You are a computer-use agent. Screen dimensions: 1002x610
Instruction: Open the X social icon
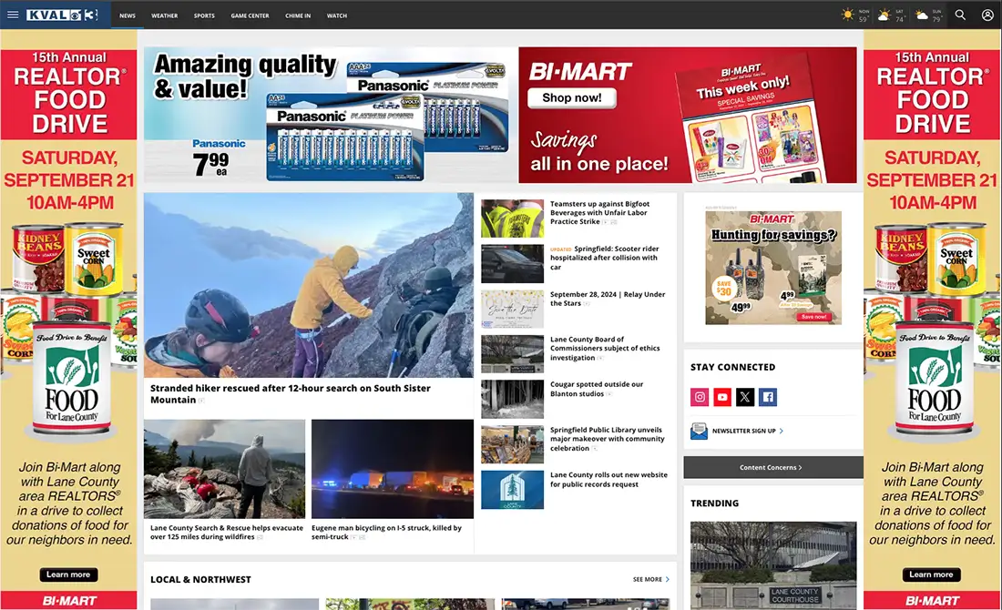coord(745,397)
